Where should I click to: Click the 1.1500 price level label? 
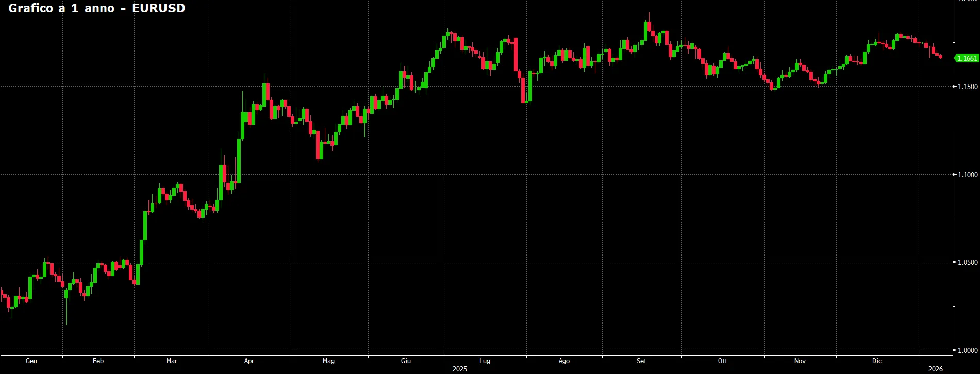(x=968, y=87)
